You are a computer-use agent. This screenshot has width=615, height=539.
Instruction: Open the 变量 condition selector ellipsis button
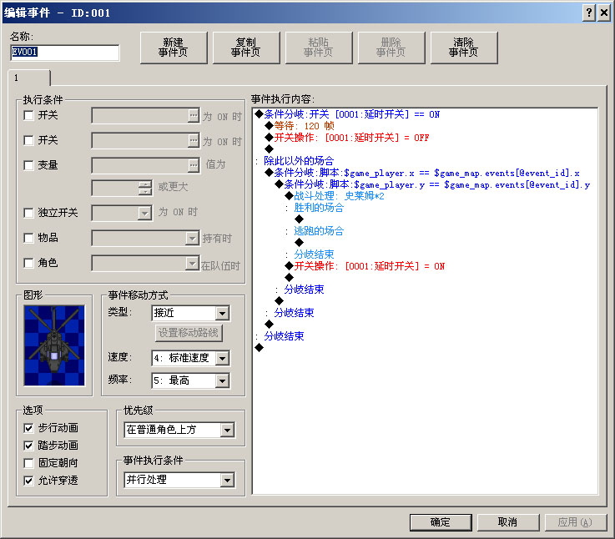coord(194,165)
